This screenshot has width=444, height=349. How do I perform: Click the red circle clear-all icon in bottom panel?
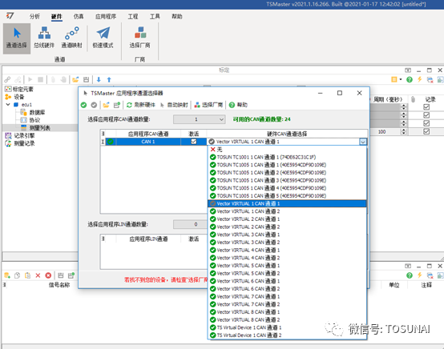pyautogui.click(x=48, y=275)
